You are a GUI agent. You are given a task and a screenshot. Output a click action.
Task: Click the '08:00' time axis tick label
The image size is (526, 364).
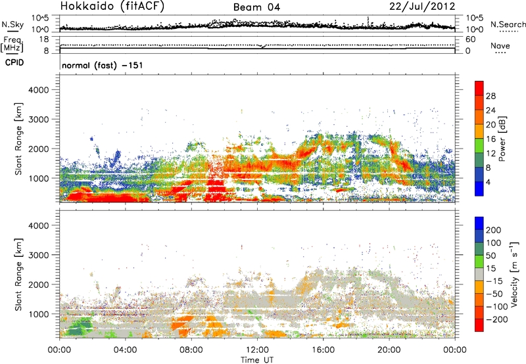191,350
